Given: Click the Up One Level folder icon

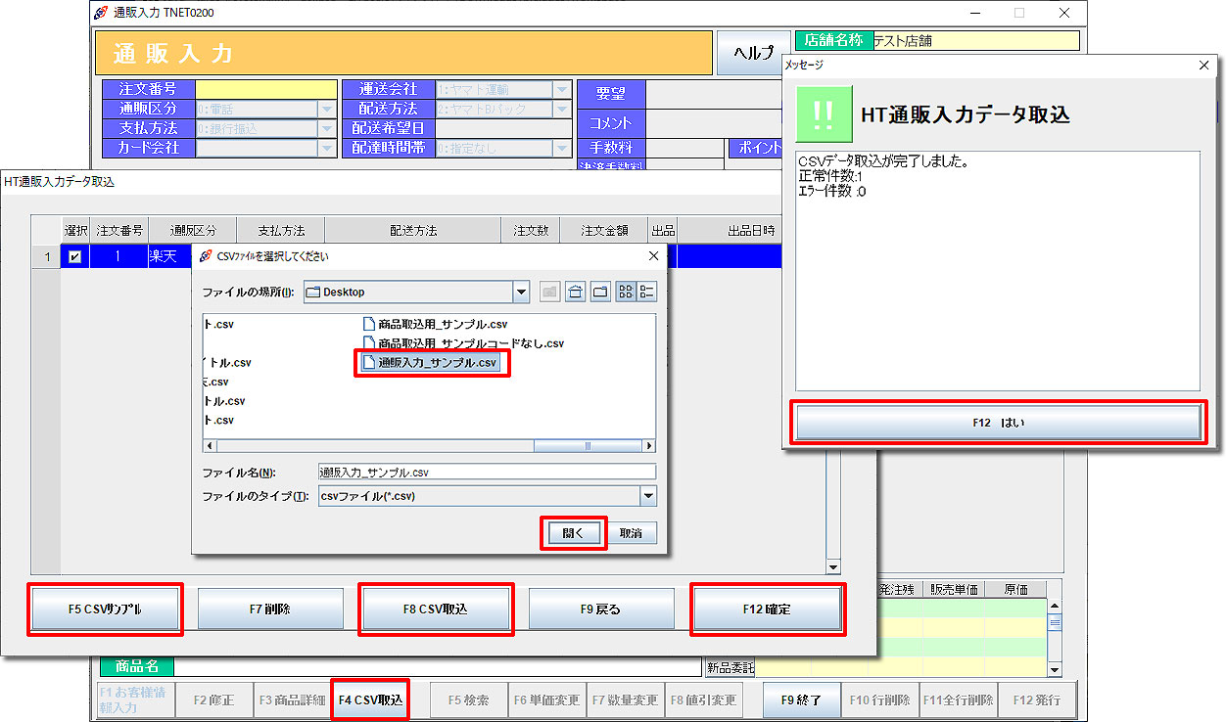Looking at the screenshot, I should click(550, 291).
